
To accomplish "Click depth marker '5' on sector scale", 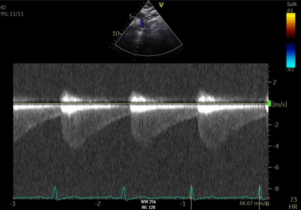I will coord(131,16).
